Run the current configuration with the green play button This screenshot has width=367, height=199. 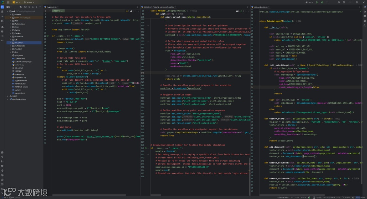pos(317,2)
